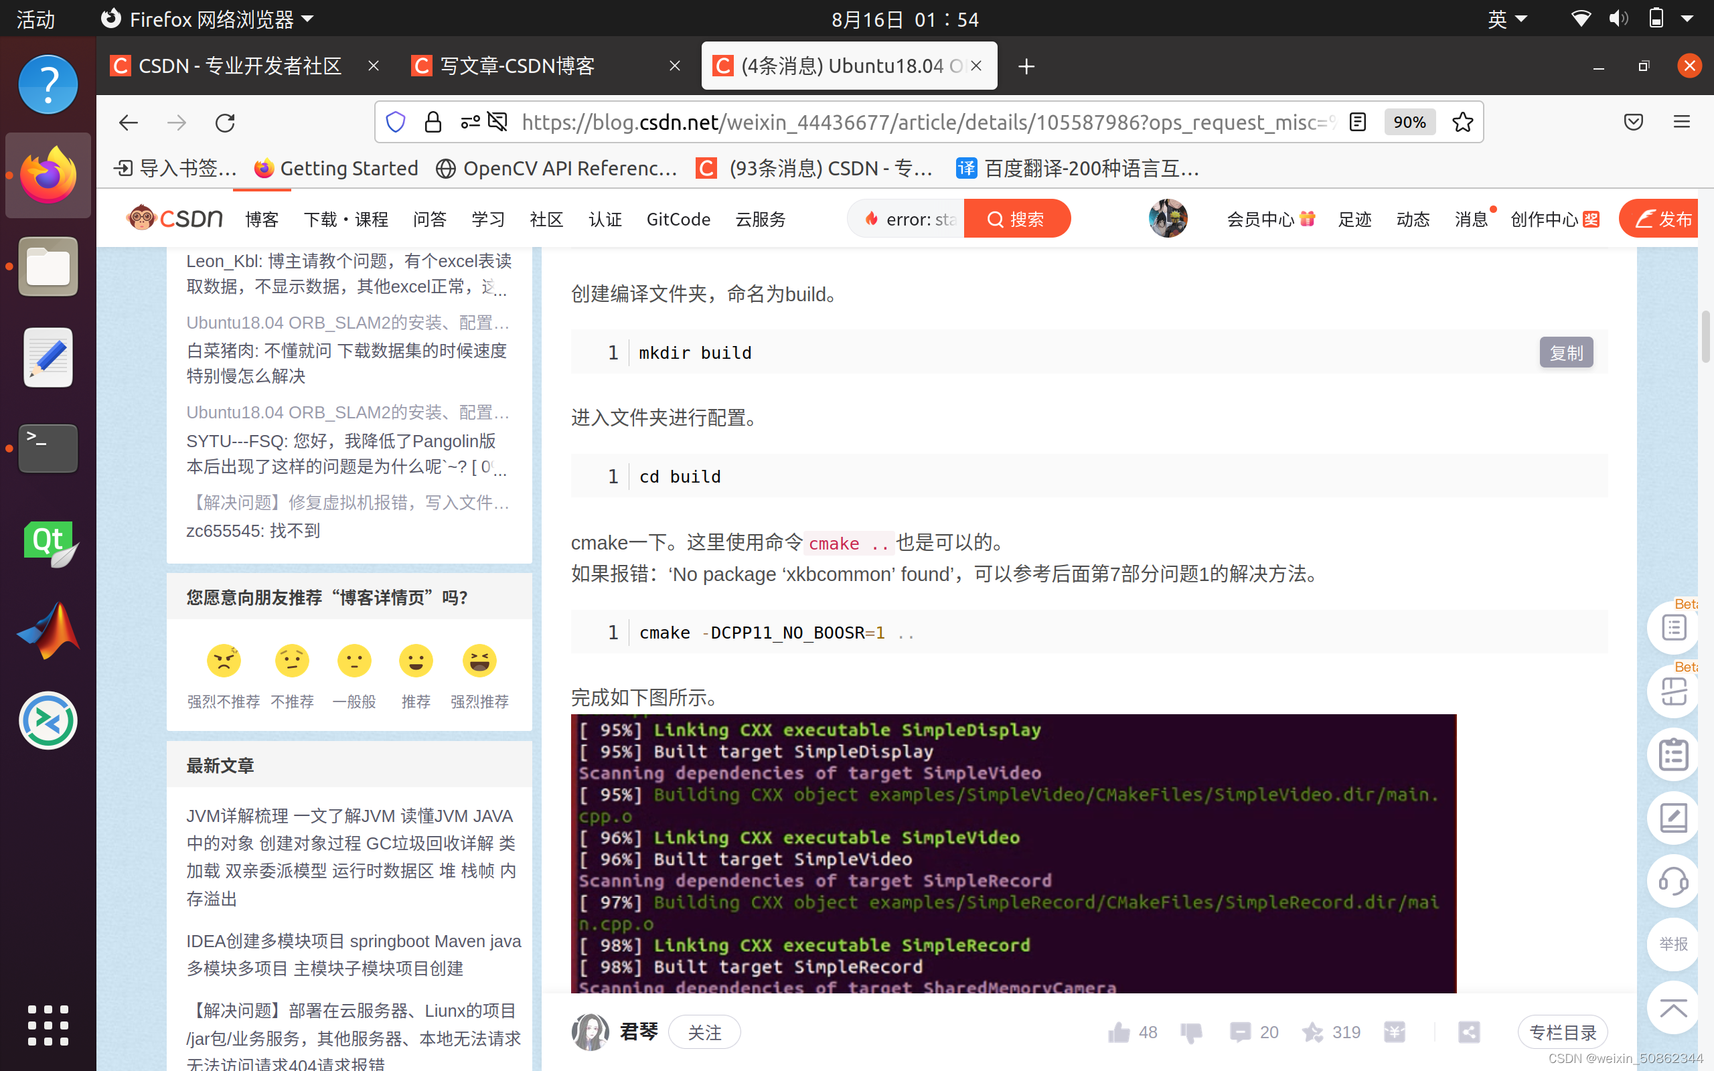This screenshot has width=1714, height=1071.
Task: Select the 强烈不推荐 angry face
Action: point(224,660)
